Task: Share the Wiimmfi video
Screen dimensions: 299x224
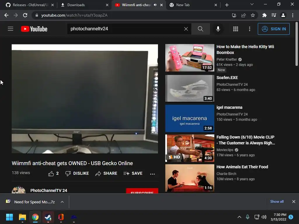Action: (106, 174)
